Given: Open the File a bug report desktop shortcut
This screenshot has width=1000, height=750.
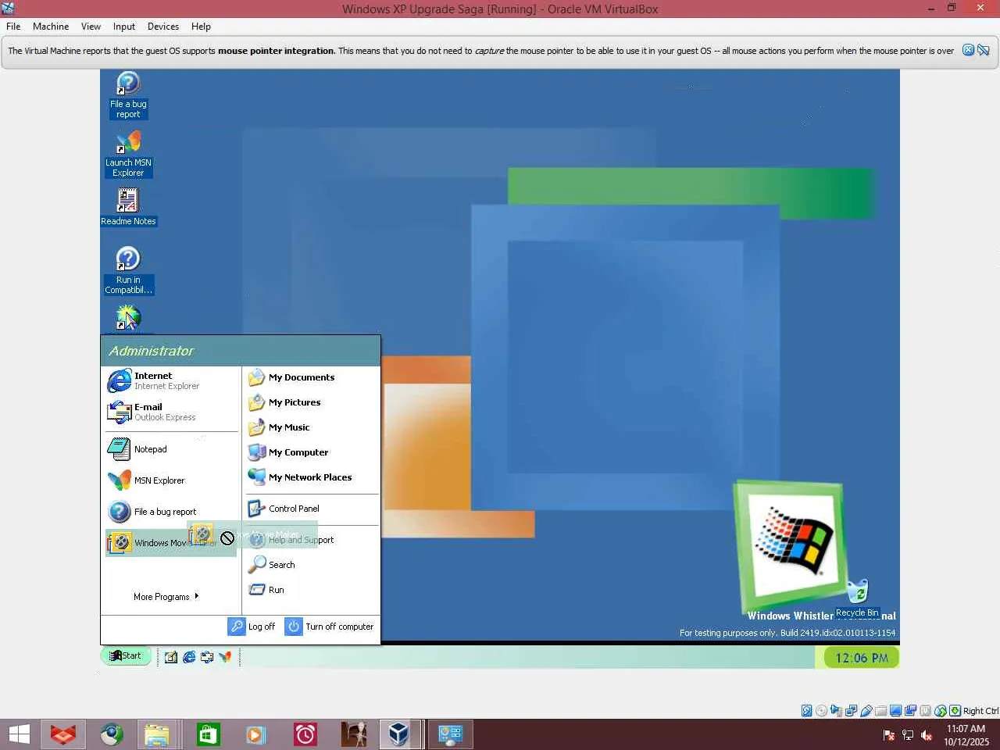Looking at the screenshot, I should [128, 95].
